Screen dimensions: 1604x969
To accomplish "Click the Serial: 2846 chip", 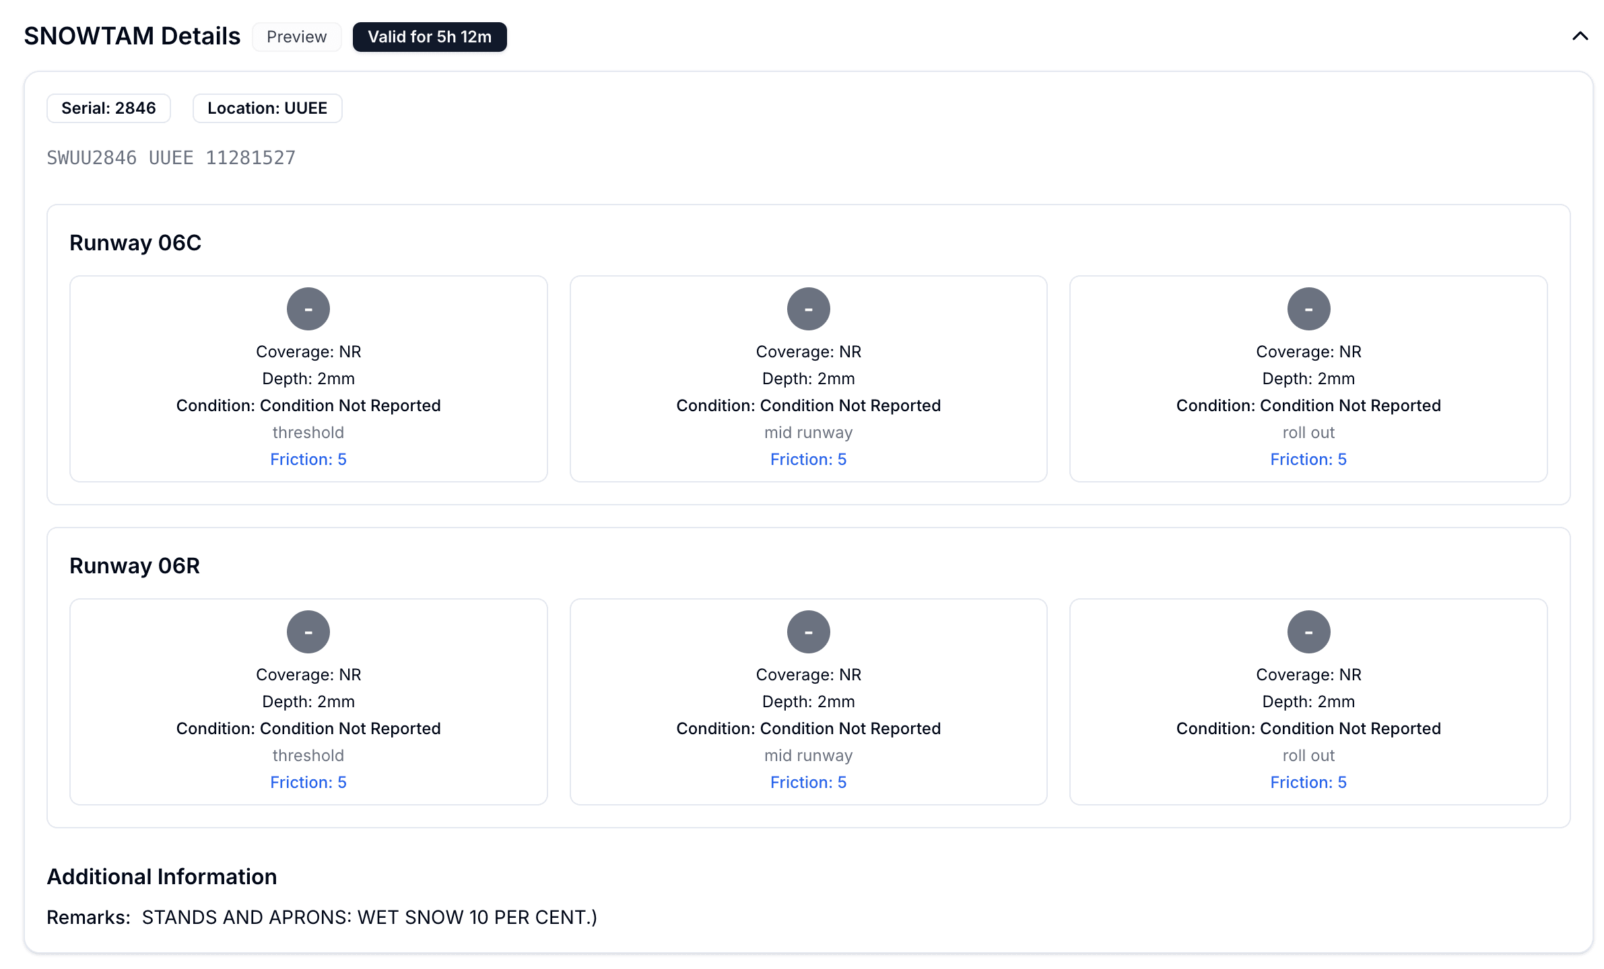I will coord(108,108).
